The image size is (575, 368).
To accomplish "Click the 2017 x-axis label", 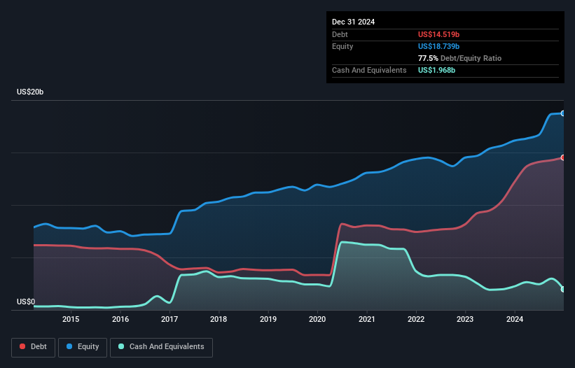I will tap(169, 319).
